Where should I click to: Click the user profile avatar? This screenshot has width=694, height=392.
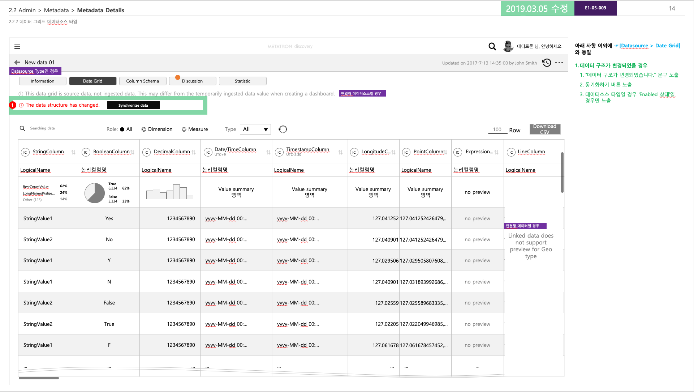tap(508, 46)
